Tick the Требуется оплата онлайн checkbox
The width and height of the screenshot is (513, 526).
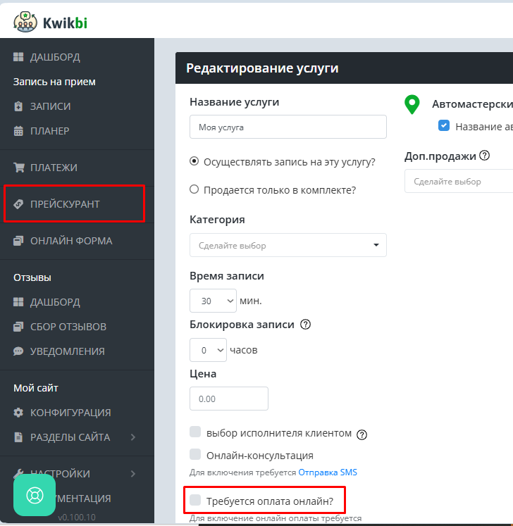point(195,501)
